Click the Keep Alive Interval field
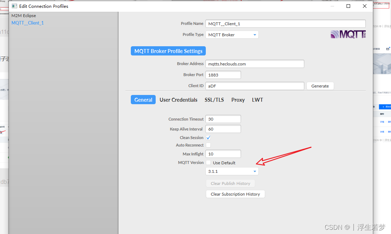The height and width of the screenshot is (234, 391). (x=223, y=129)
